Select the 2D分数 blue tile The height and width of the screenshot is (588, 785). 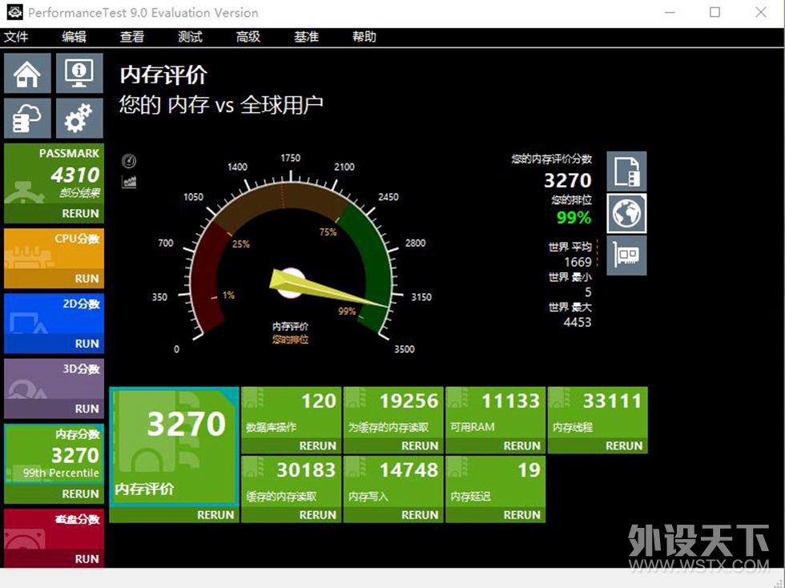[x=54, y=313]
